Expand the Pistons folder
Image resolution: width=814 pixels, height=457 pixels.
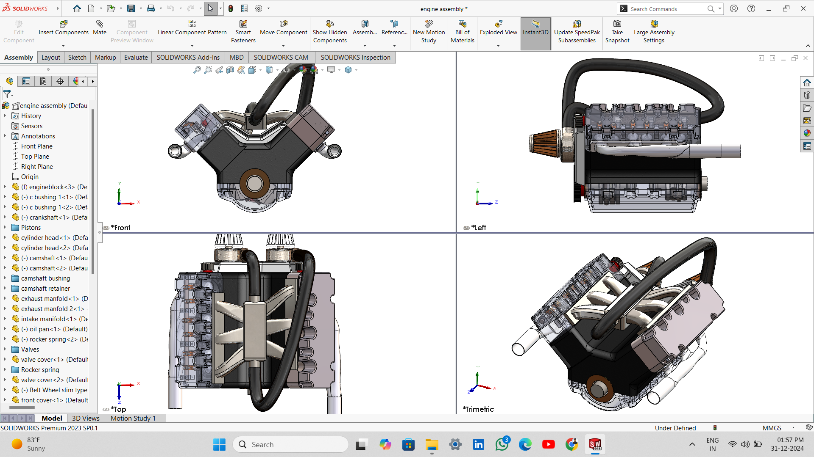click(5, 228)
